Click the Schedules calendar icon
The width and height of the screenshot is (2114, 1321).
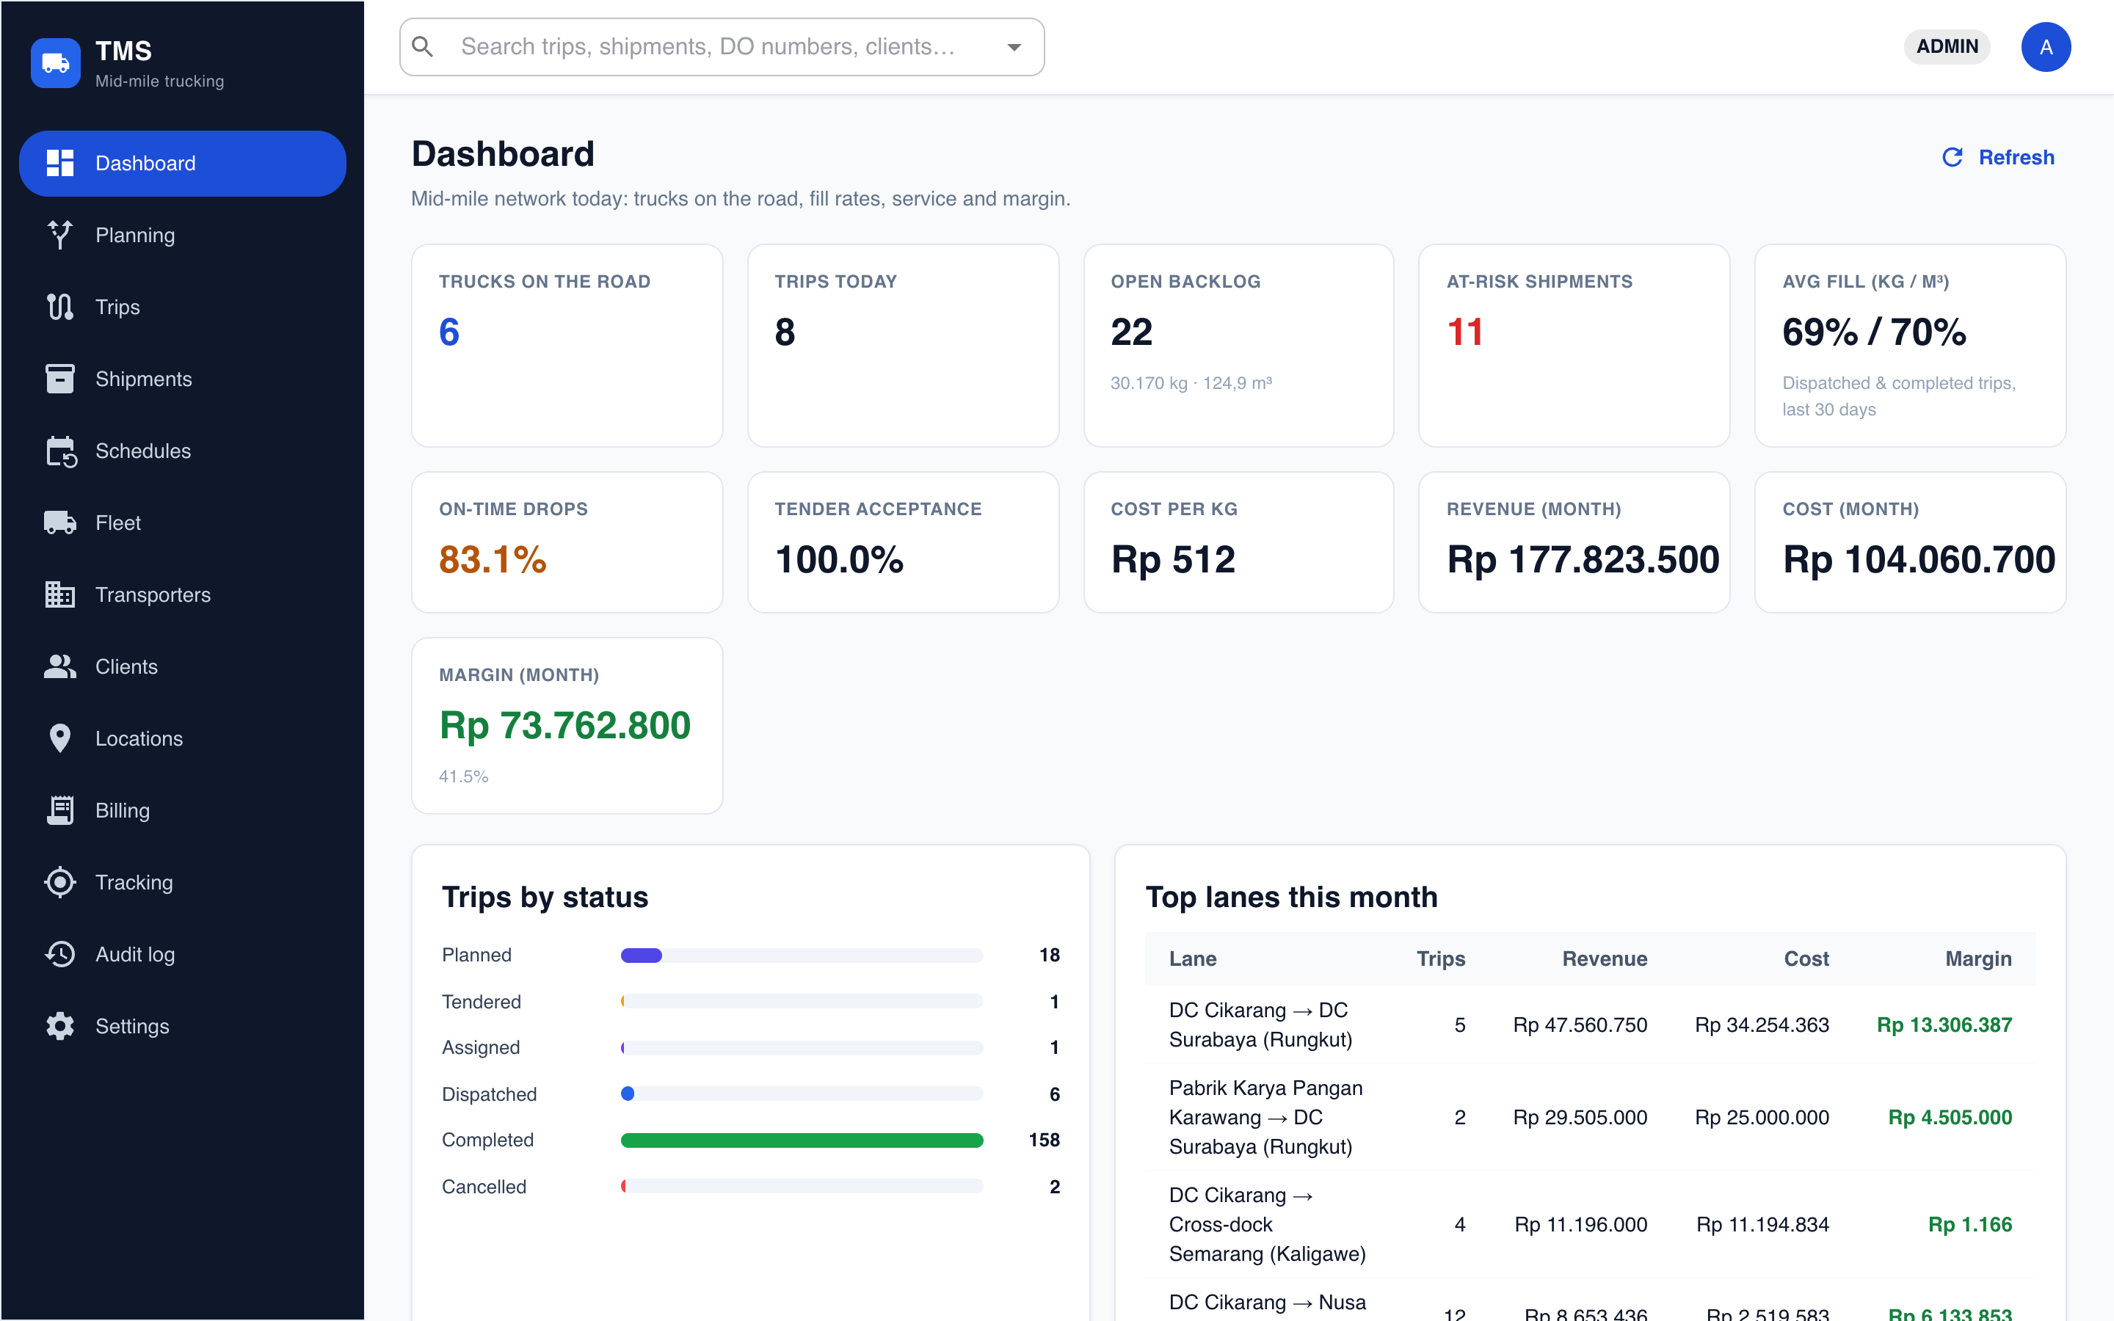tap(61, 451)
